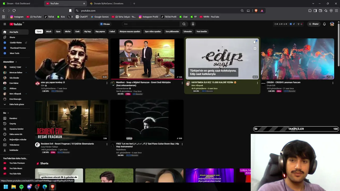Screen dimensions: 340x191
Task: Play the CRUSH Lansman Fancam thumbnail
Action: coord(297,59)
